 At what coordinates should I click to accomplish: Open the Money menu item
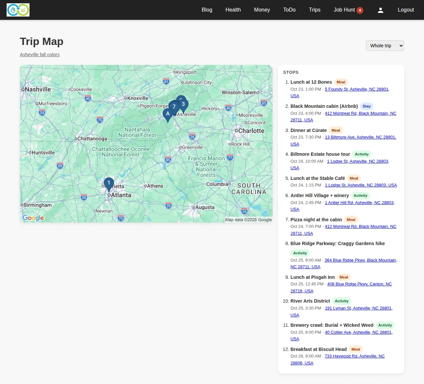pos(262,10)
